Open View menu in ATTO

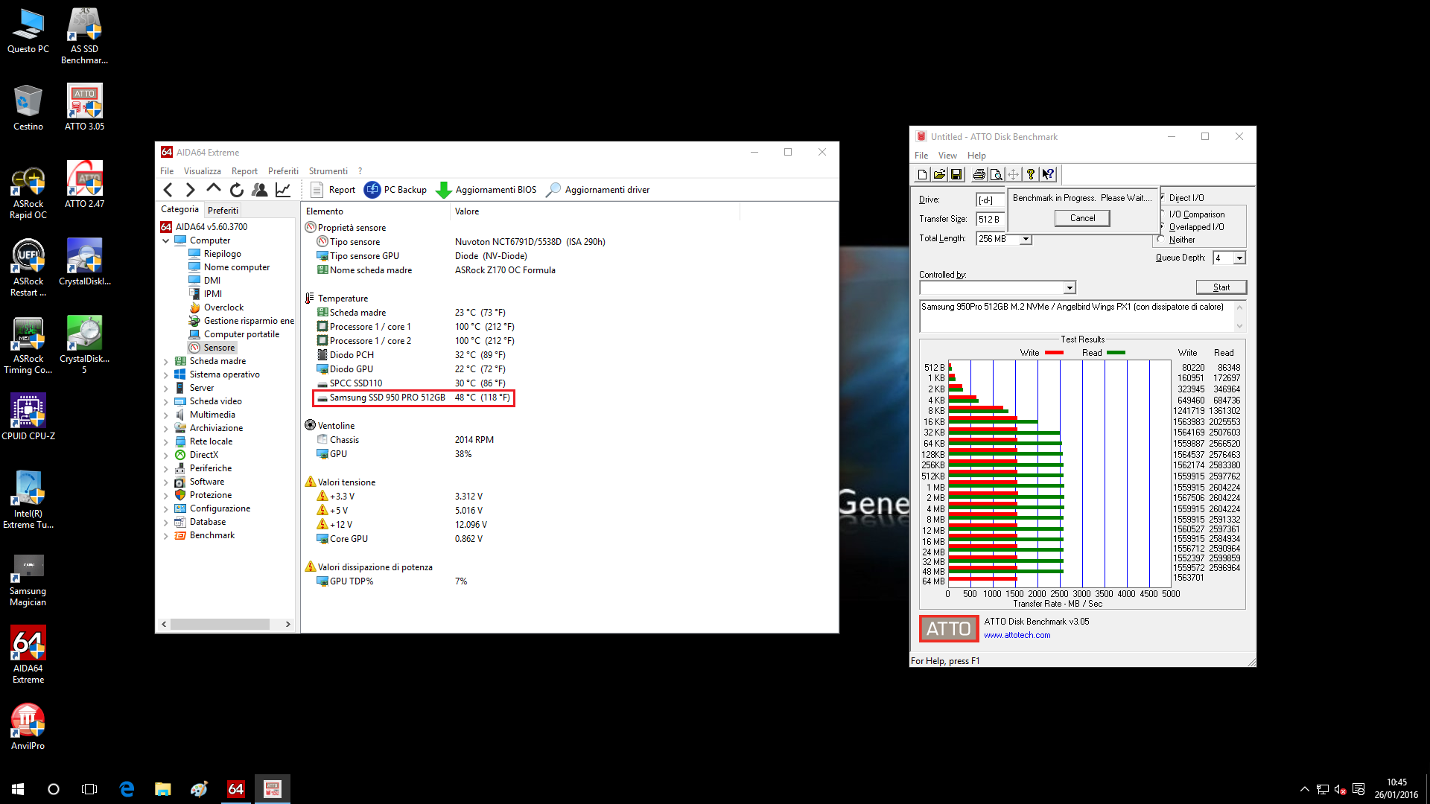point(947,156)
